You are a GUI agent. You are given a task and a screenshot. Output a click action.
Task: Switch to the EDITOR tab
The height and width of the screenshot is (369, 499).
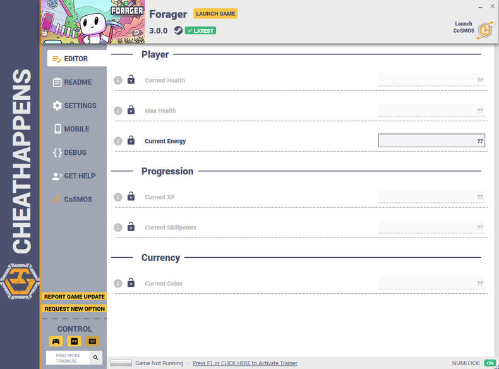pyautogui.click(x=76, y=59)
